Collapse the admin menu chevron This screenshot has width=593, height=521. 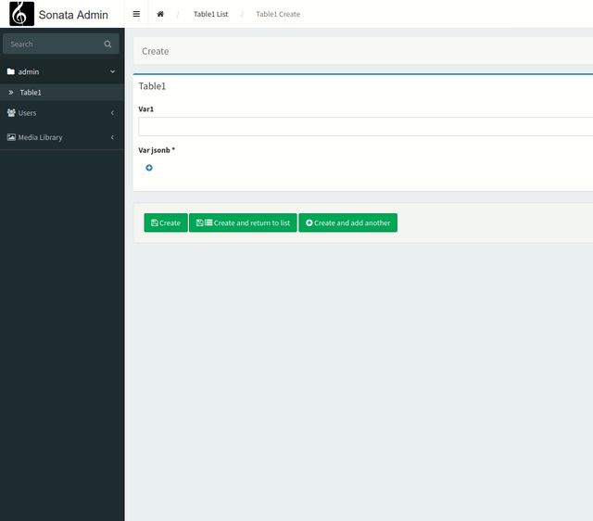click(112, 71)
